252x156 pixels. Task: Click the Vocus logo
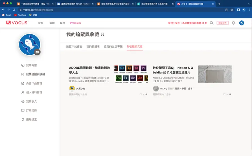(17, 23)
